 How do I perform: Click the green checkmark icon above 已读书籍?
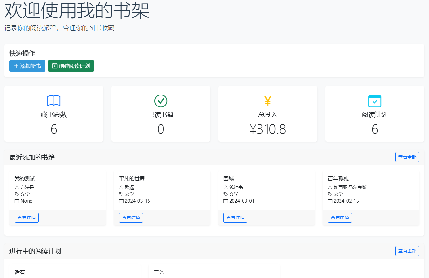click(161, 101)
